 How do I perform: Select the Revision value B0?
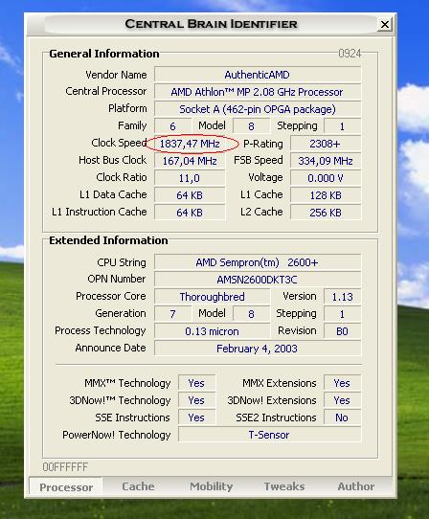tap(342, 331)
